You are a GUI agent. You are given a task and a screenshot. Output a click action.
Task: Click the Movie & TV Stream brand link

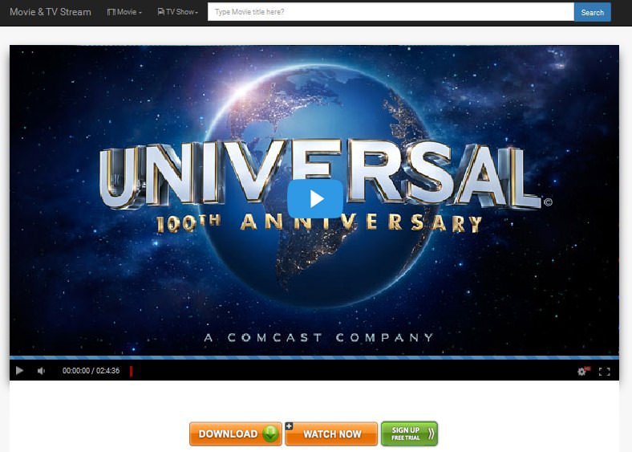[51, 12]
